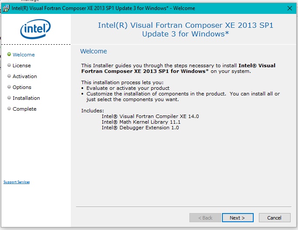Click the gray bullet beside Activation
This screenshot has width=298, height=230.
[9, 76]
